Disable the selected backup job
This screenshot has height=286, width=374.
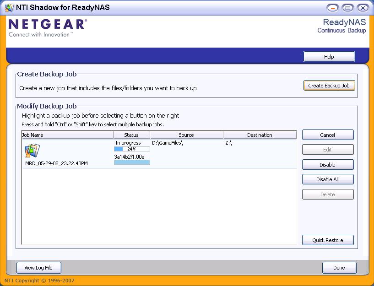328,165
